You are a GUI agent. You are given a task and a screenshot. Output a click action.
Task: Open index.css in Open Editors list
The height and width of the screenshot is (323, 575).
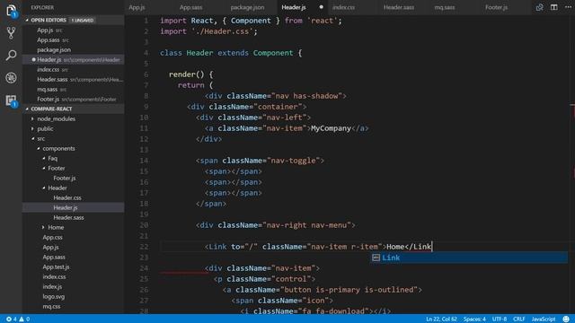coord(74,70)
